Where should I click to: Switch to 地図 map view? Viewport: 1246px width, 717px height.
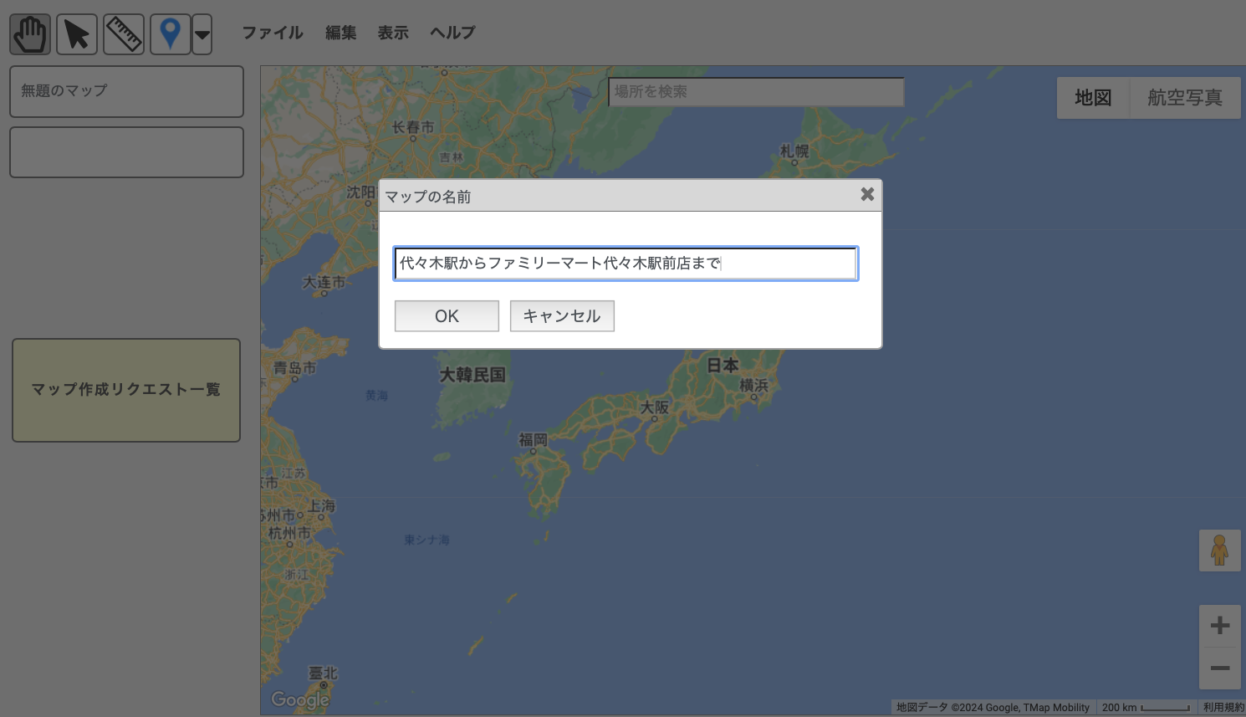(1093, 98)
